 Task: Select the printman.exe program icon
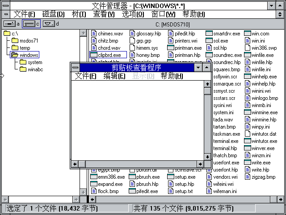click(x=171, y=48)
